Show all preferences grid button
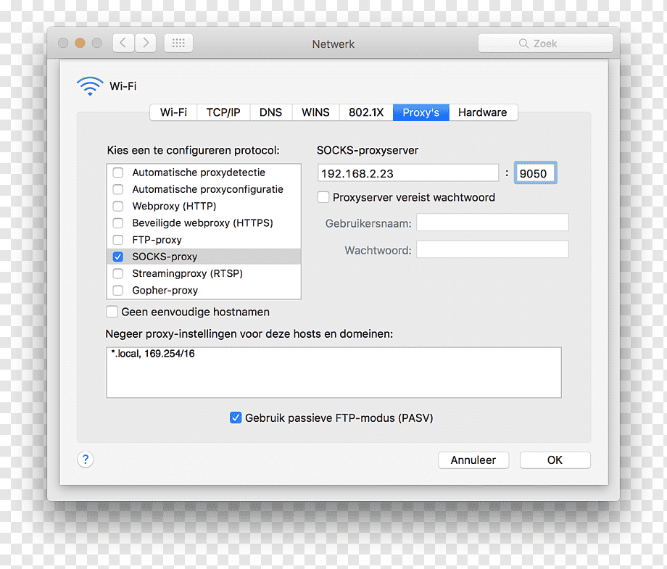 (x=178, y=43)
